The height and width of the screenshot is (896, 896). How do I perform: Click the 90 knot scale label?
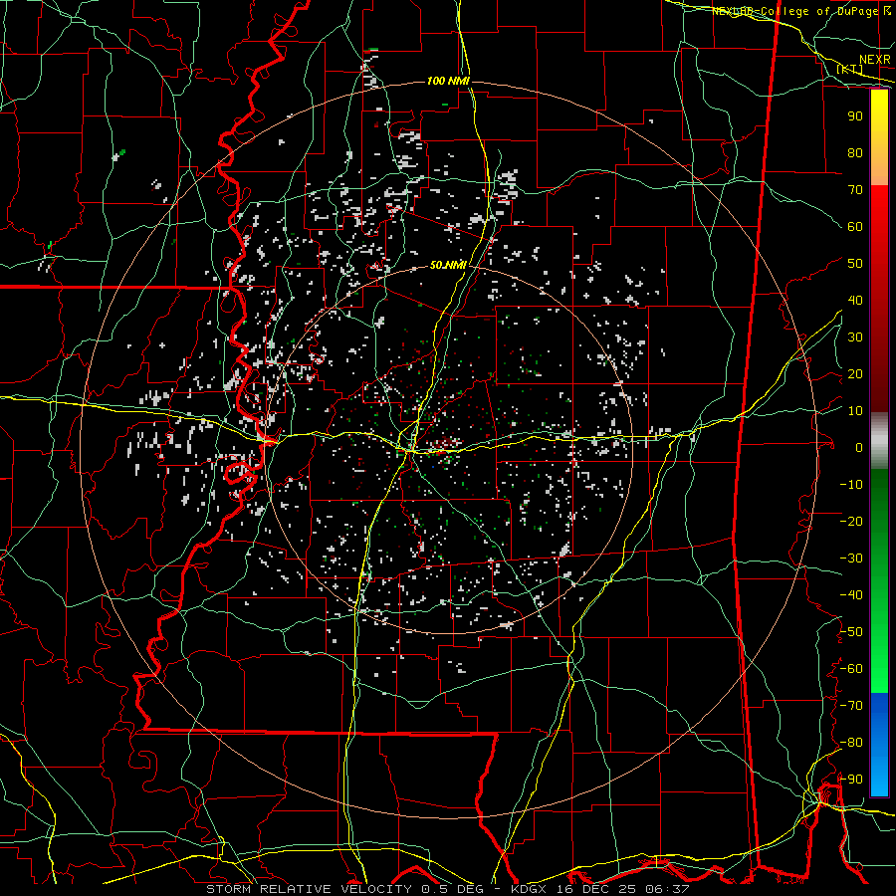855,116
